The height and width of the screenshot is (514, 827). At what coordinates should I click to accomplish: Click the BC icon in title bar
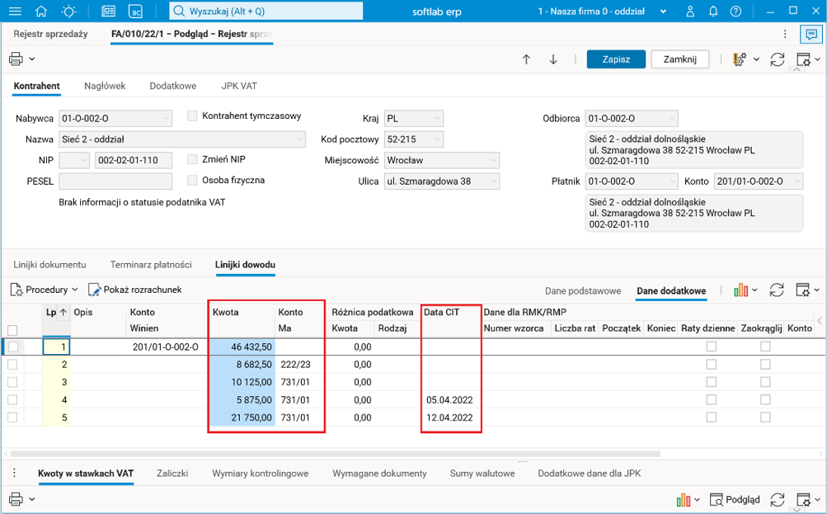pos(136,11)
